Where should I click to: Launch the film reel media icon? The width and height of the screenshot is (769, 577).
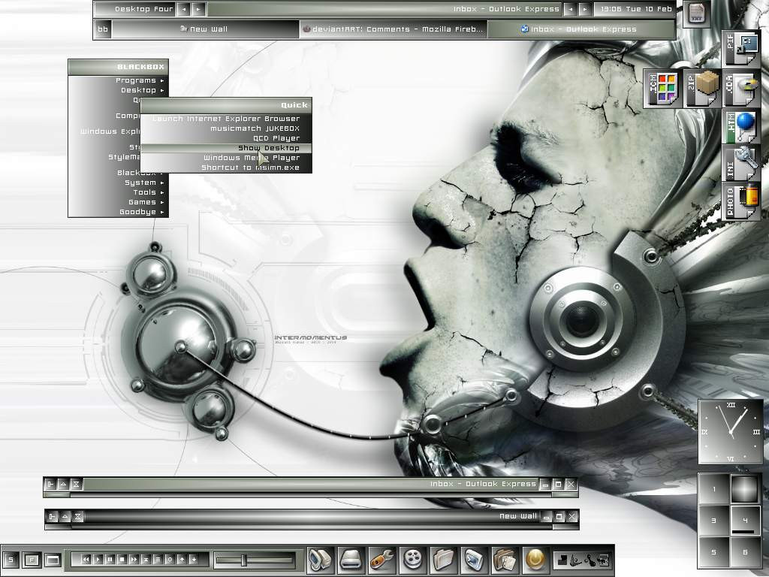[412, 559]
